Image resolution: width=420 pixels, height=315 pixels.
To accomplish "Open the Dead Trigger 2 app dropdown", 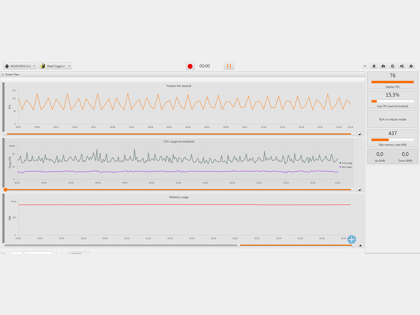I will tap(55, 66).
